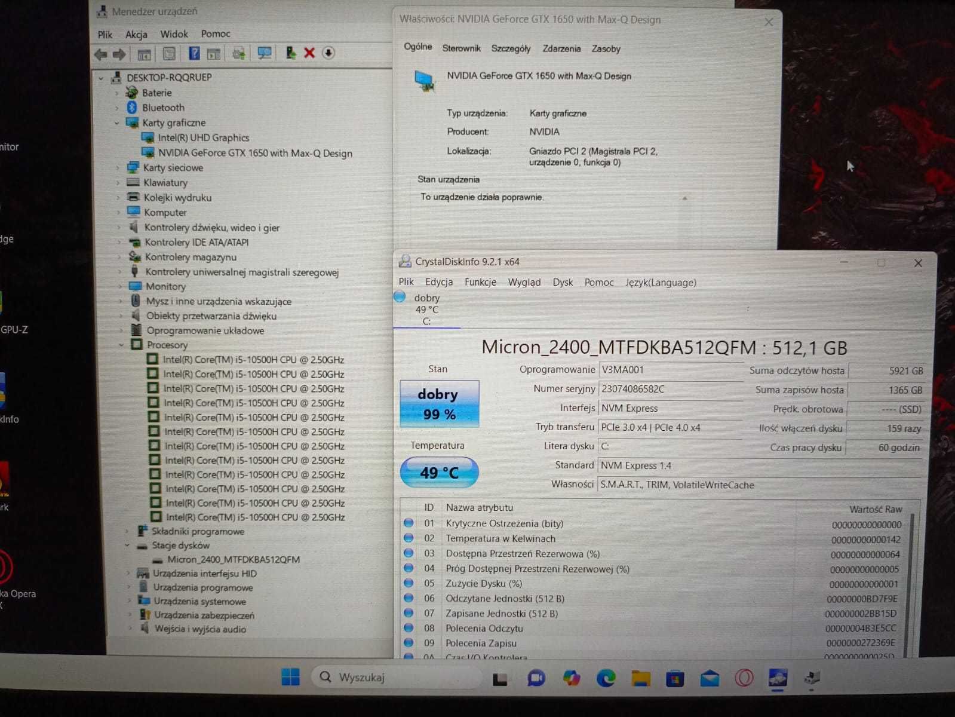The height and width of the screenshot is (717, 955).
Task: Expand the Składniki programowe node
Action: coord(127,531)
